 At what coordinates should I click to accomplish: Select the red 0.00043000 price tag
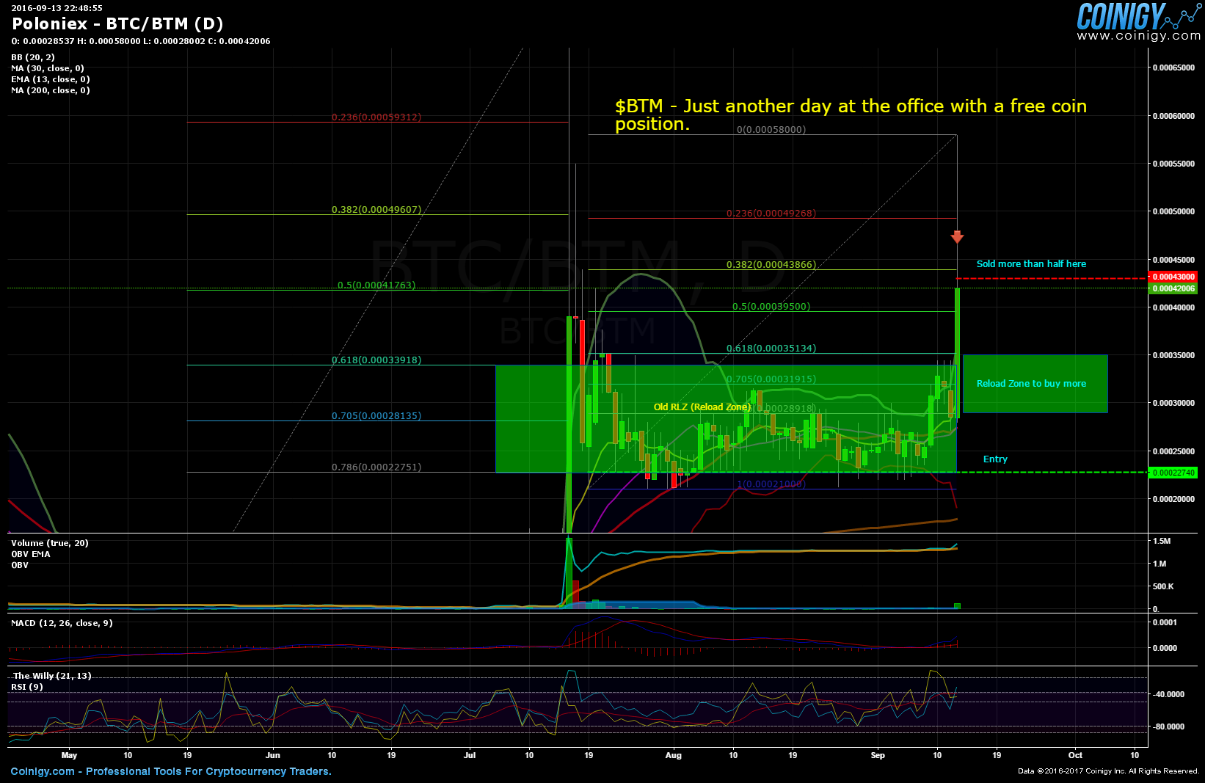point(1173,277)
